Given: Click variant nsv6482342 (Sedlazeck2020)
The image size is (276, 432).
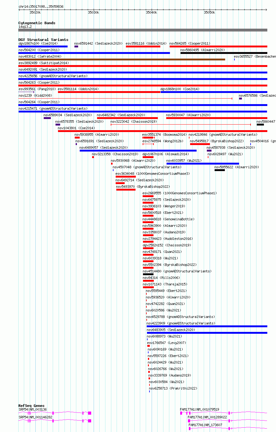Looking at the screenshot, I should click(127, 118).
